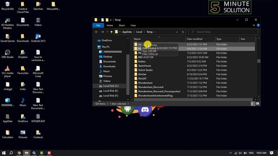Launch VLC media player from desktop
The image size is (278, 156).
(7, 71)
